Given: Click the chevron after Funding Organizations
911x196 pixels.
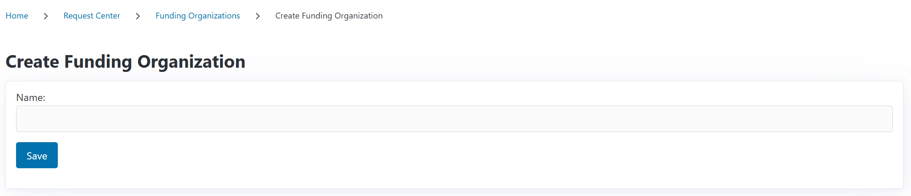Looking at the screenshot, I should pos(258,16).
